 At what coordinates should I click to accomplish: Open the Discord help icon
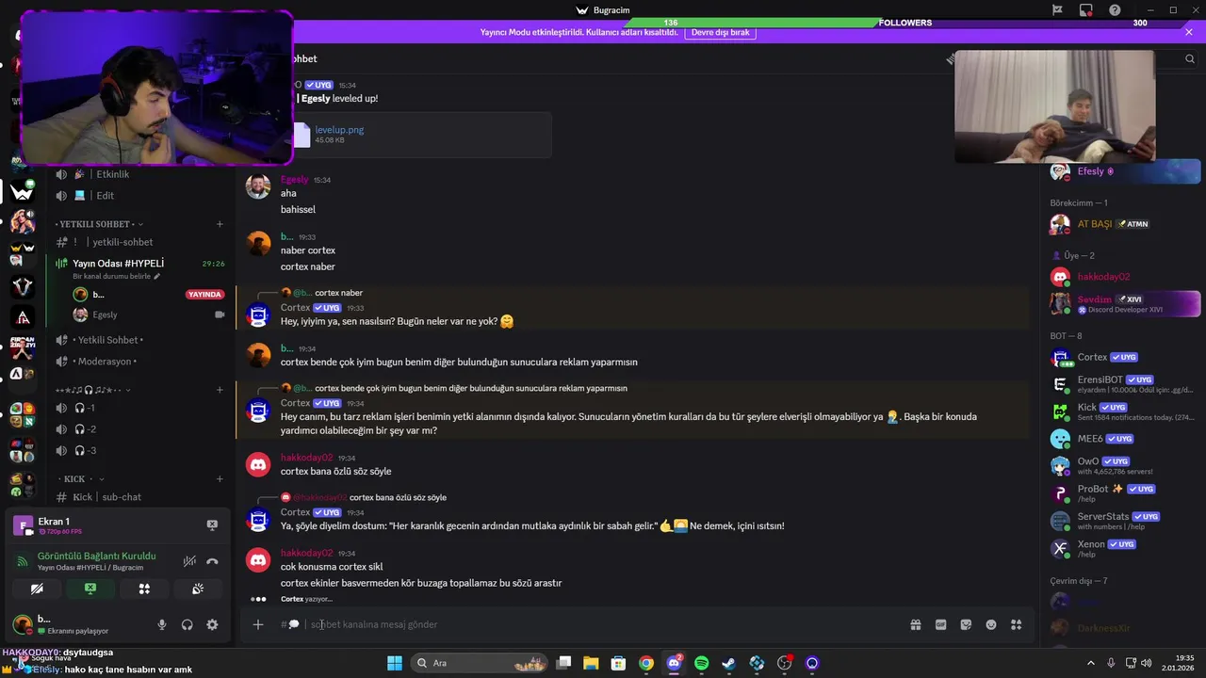tap(1116, 10)
